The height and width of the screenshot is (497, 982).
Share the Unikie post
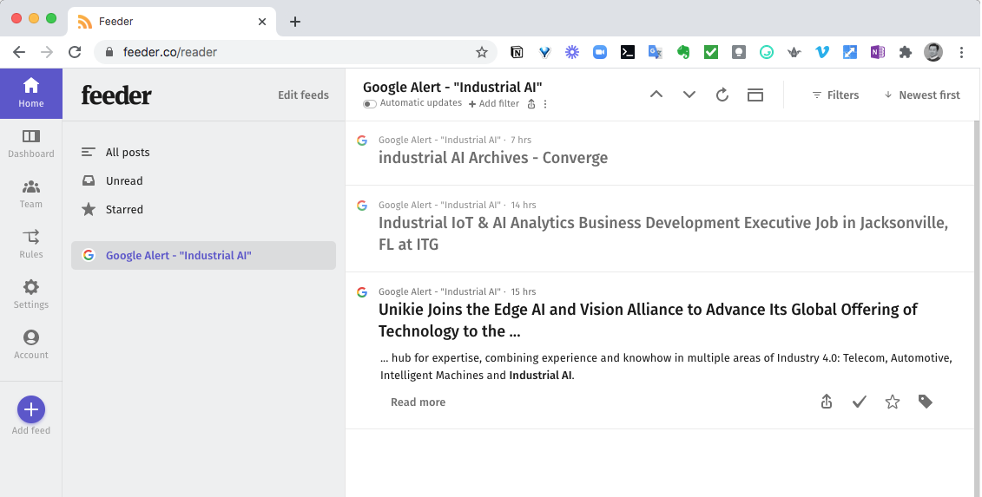pyautogui.click(x=826, y=402)
